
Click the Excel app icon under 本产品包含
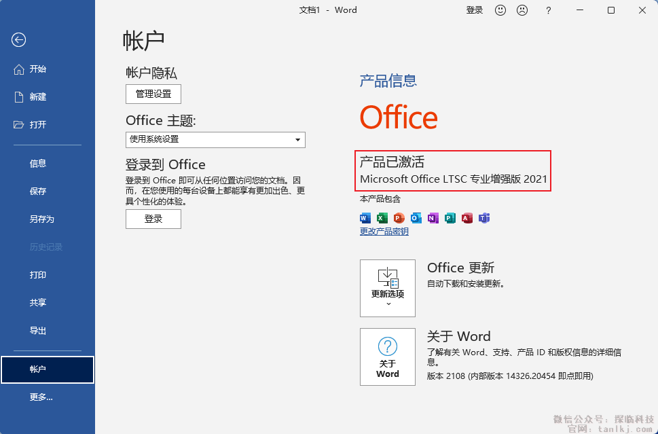tap(382, 218)
